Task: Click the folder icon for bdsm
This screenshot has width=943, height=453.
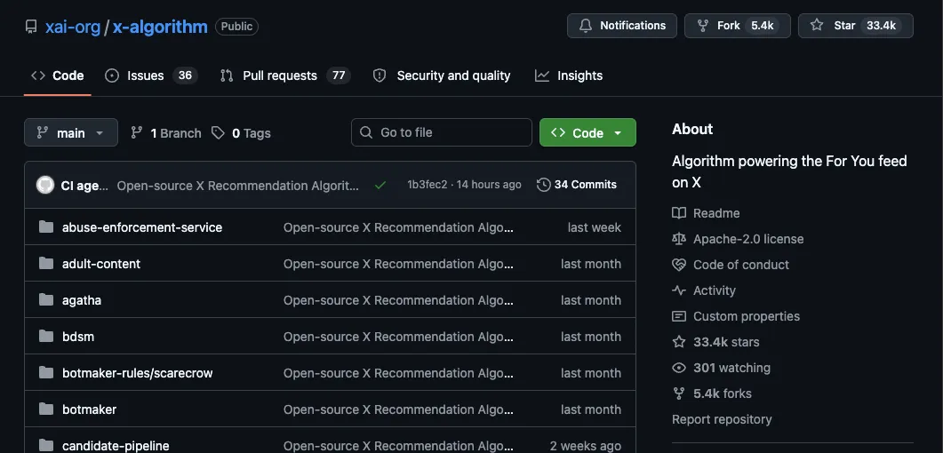Action: coord(46,337)
